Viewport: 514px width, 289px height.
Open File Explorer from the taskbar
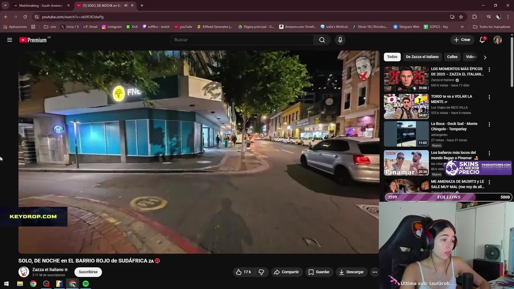coord(20,284)
